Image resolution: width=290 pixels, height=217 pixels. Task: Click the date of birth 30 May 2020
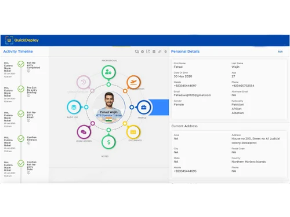(183, 76)
